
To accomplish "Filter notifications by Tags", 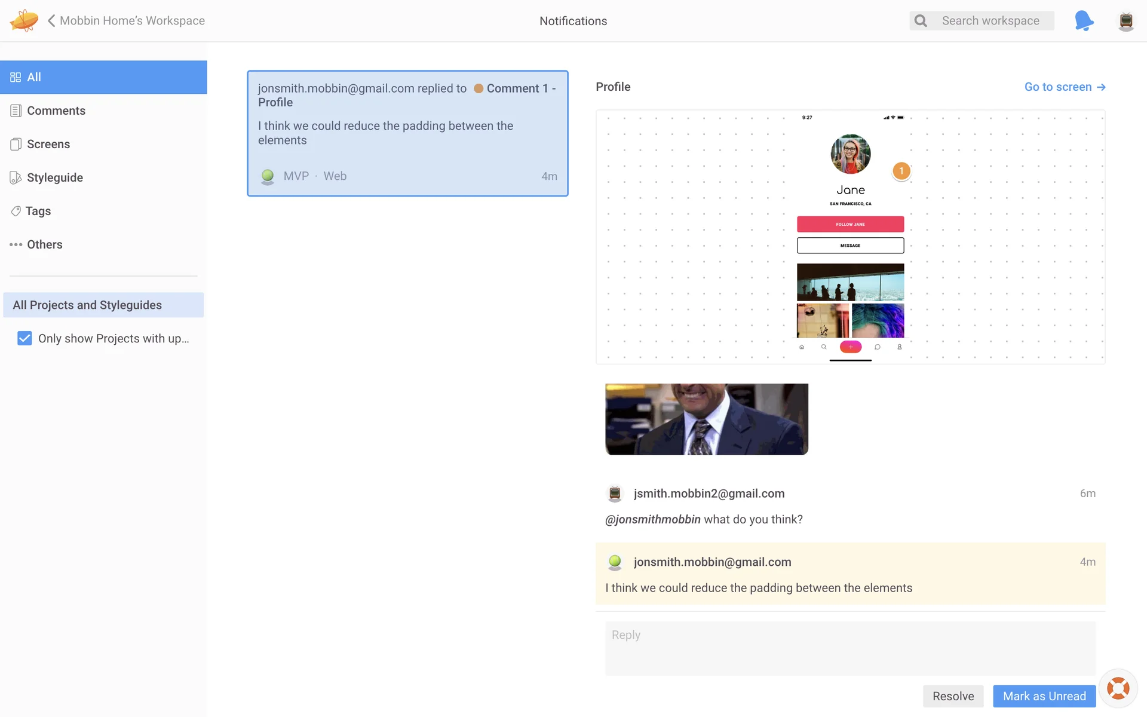I will coord(38,211).
